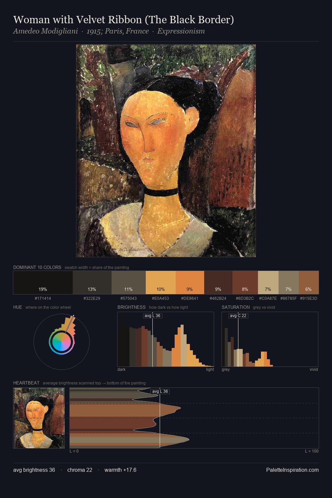Click the hex code #322E29 label
Image resolution: width=332 pixels, height=498 pixels.
92,298
